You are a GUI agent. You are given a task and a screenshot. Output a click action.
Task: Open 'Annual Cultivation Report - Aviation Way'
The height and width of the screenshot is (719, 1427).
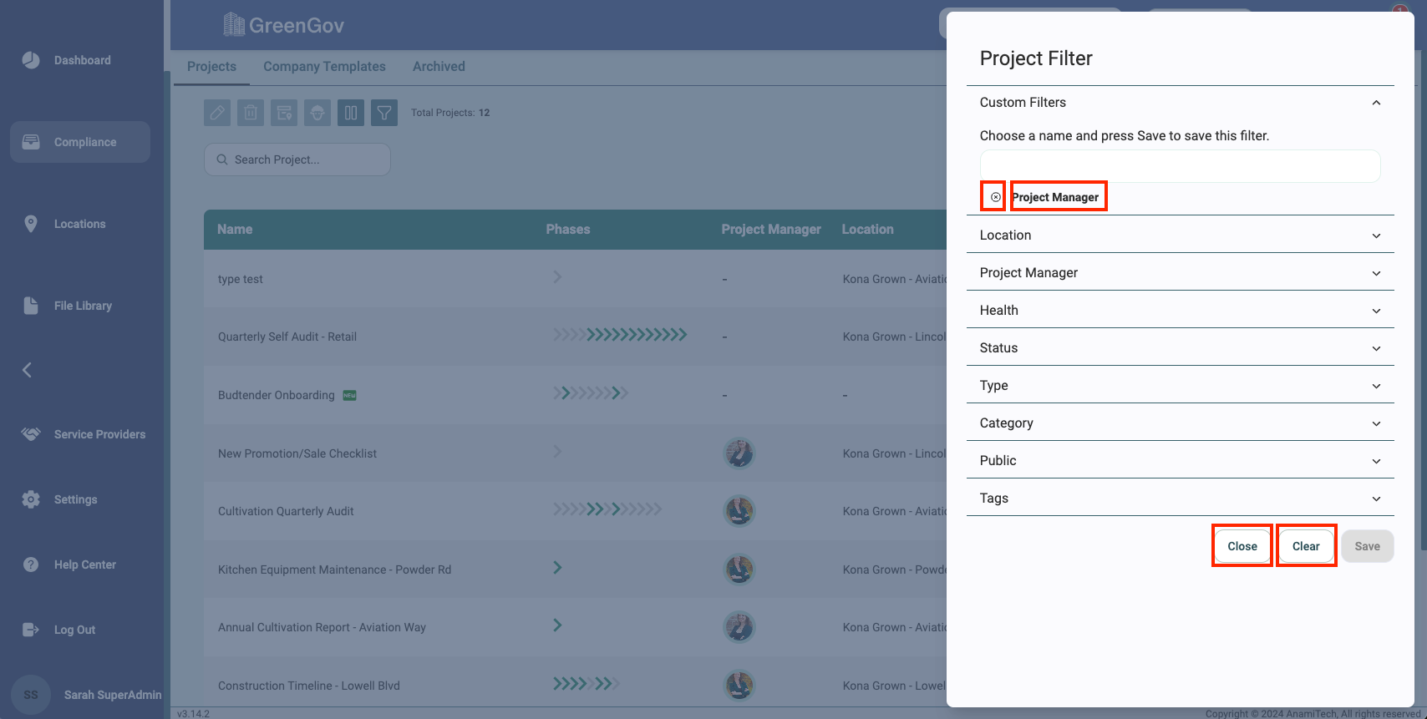(322, 627)
